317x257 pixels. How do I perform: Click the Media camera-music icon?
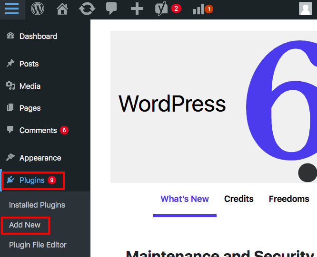[x=10, y=86]
